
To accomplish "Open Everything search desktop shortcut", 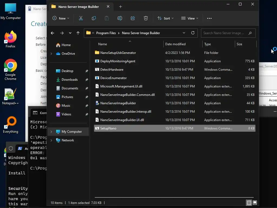I will coord(11,125).
